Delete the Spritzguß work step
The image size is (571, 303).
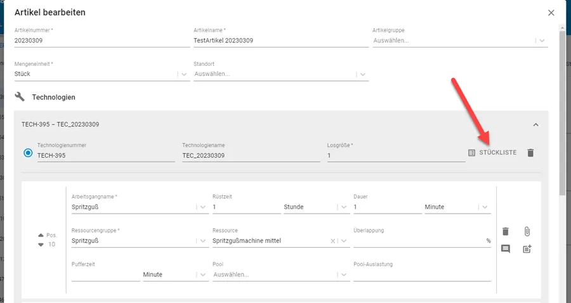pyautogui.click(x=506, y=231)
